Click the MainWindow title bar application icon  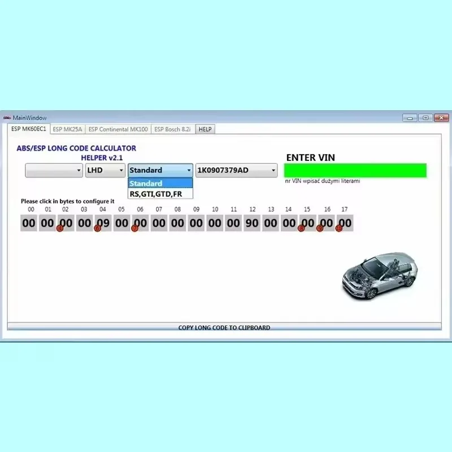tap(7, 118)
